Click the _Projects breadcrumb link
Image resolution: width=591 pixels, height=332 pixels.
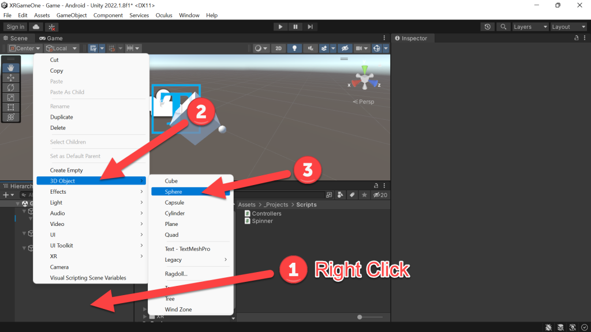coord(276,205)
